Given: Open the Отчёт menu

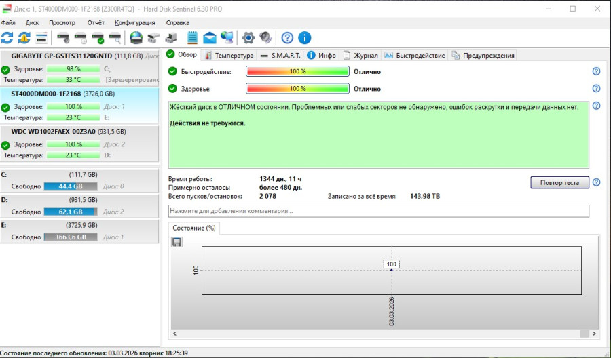Looking at the screenshot, I should click(96, 22).
